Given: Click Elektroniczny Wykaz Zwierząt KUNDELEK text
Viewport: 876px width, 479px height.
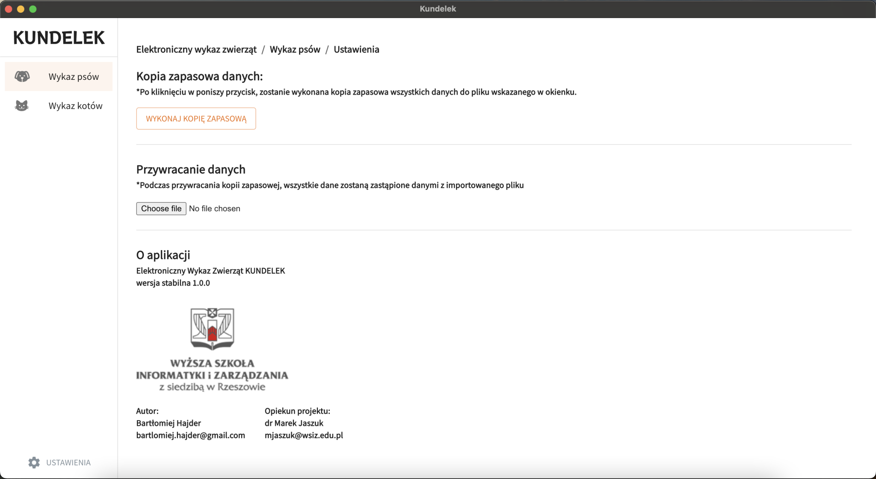Looking at the screenshot, I should pyautogui.click(x=210, y=271).
